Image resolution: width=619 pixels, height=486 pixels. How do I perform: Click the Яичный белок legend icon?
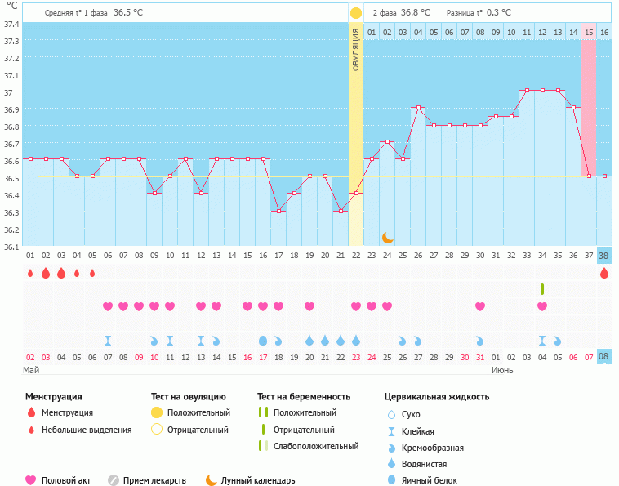(x=392, y=480)
